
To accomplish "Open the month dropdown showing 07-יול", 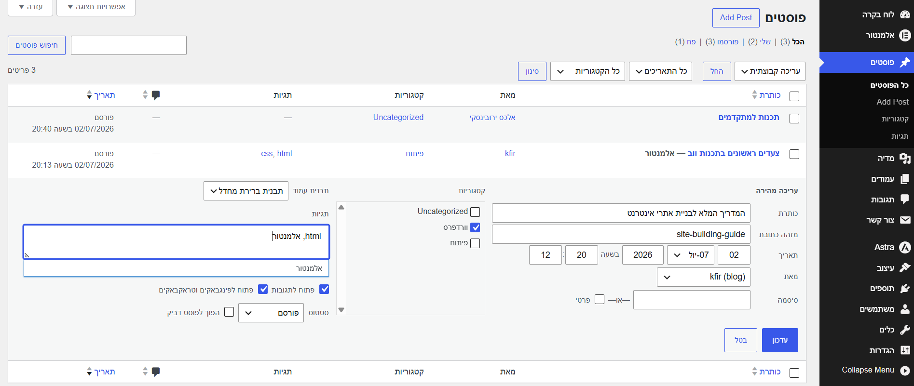I will pos(691,255).
